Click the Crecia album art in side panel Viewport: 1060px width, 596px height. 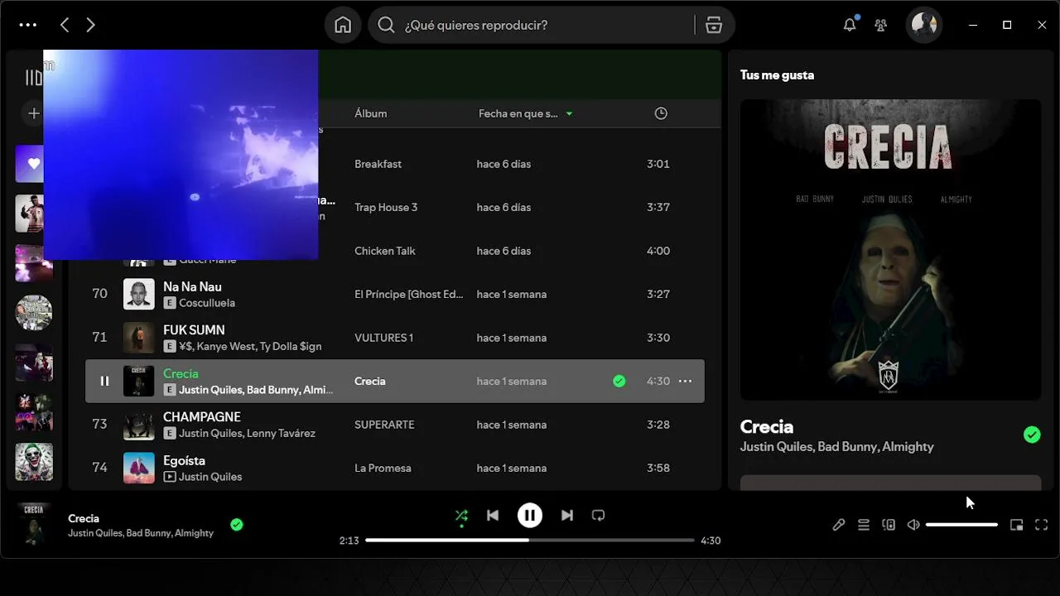(890, 250)
